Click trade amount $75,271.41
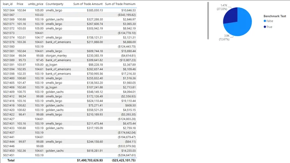The height and width of the screenshot is (163, 290). [x=96, y=105]
